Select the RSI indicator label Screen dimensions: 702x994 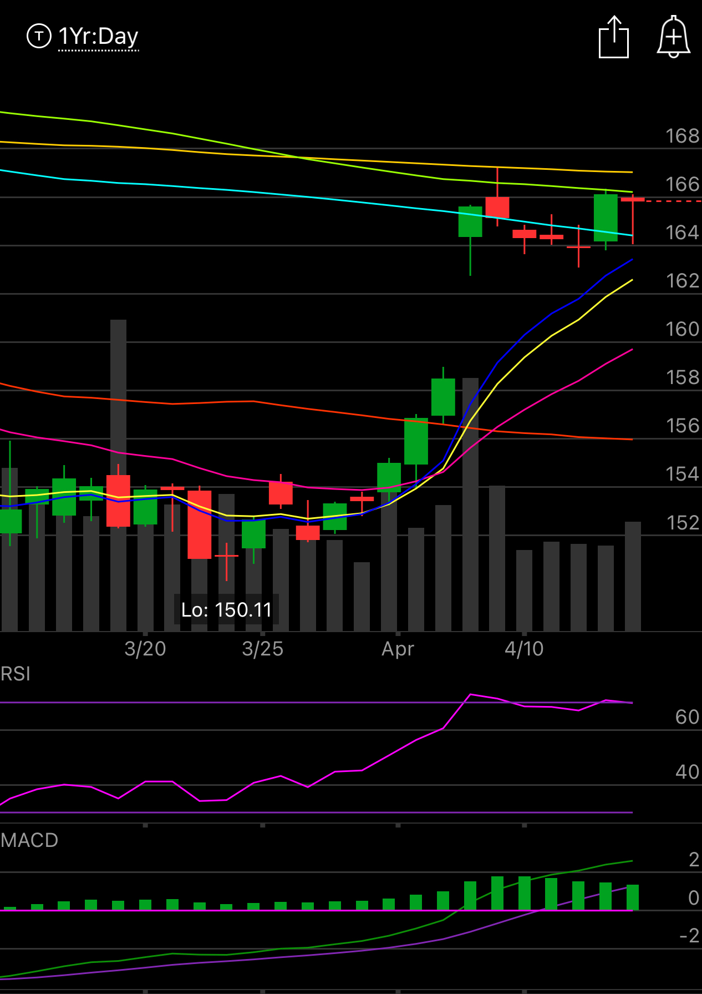coord(16,674)
